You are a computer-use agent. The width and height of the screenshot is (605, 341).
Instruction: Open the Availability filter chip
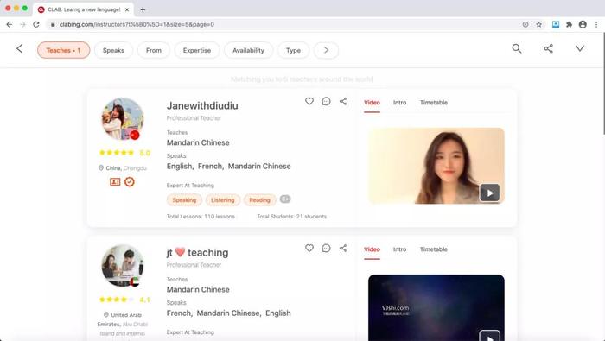pyautogui.click(x=249, y=50)
